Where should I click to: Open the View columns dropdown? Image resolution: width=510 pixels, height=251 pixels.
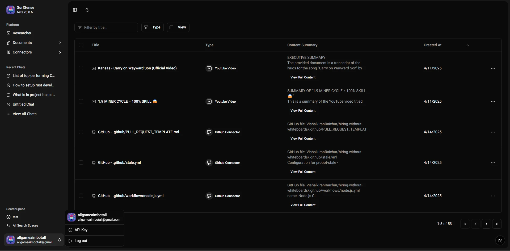click(178, 27)
